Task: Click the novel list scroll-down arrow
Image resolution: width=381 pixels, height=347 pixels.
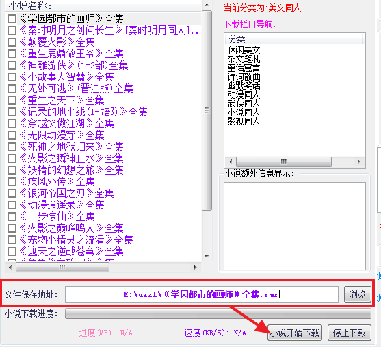Action: point(207,256)
